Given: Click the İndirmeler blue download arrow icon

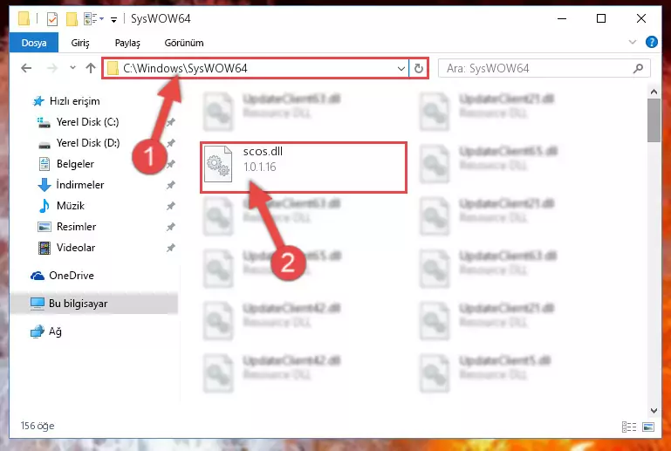Looking at the screenshot, I should click(x=45, y=185).
